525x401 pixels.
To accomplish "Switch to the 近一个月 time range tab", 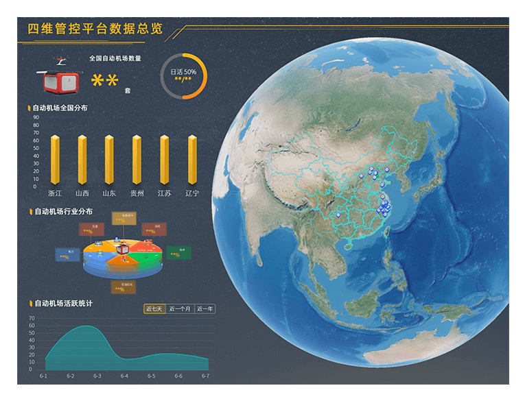I will (180, 308).
